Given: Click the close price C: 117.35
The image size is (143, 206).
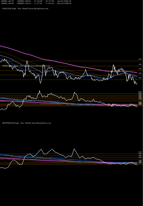Looking at the screenshot, I should coord(39,3).
